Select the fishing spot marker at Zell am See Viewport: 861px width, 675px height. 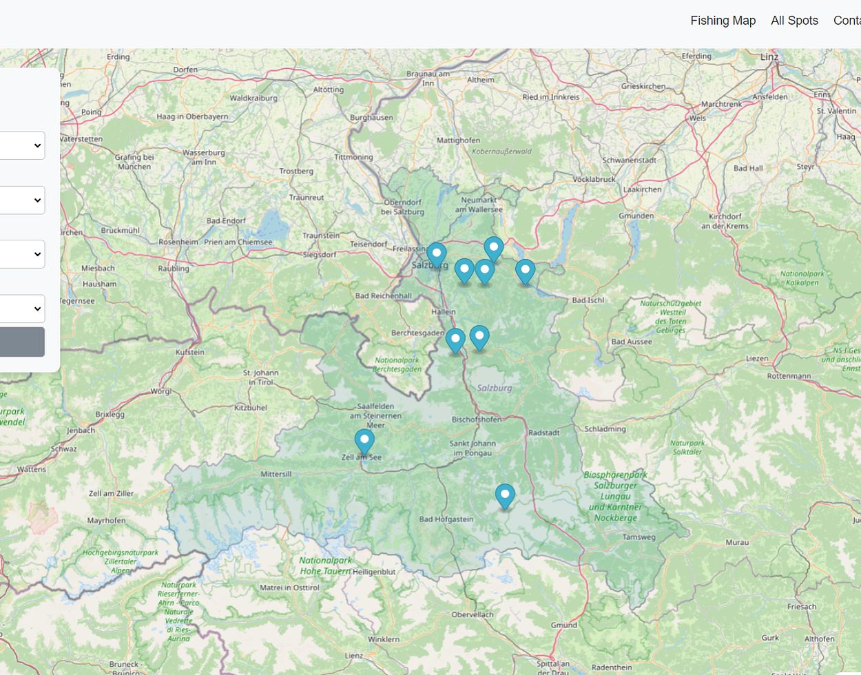(x=364, y=441)
